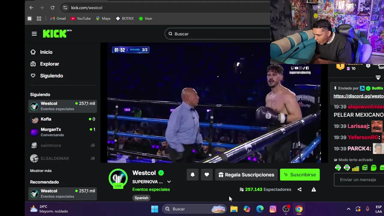Open the Gmail bookmark
Screen dimensions: 384x216
pyautogui.click(x=58, y=19)
